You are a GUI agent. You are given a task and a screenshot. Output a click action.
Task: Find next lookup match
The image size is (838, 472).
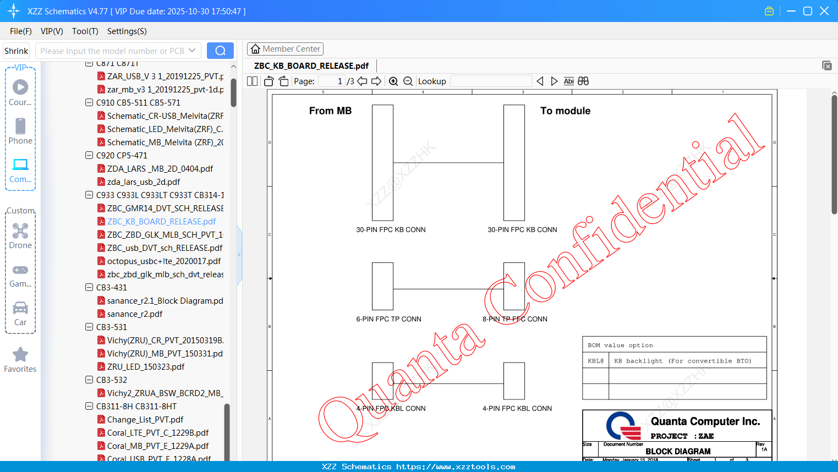point(554,81)
